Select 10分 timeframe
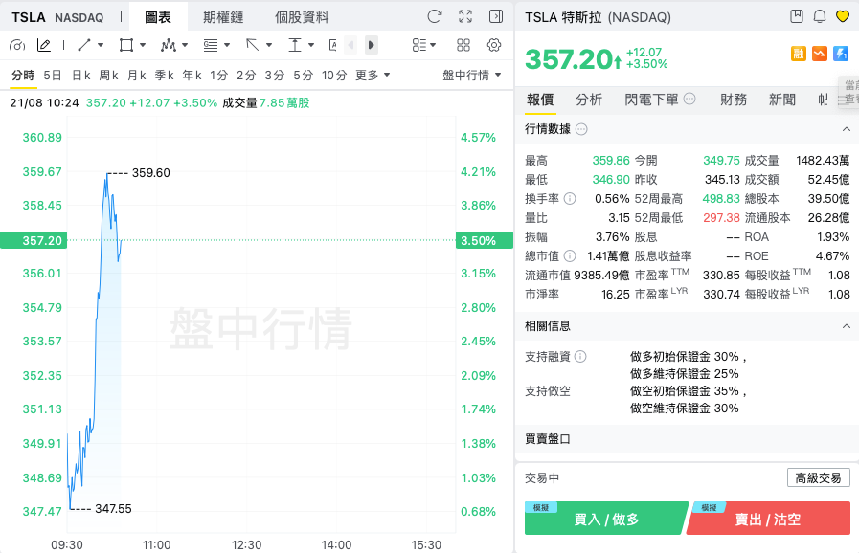 pos(334,75)
